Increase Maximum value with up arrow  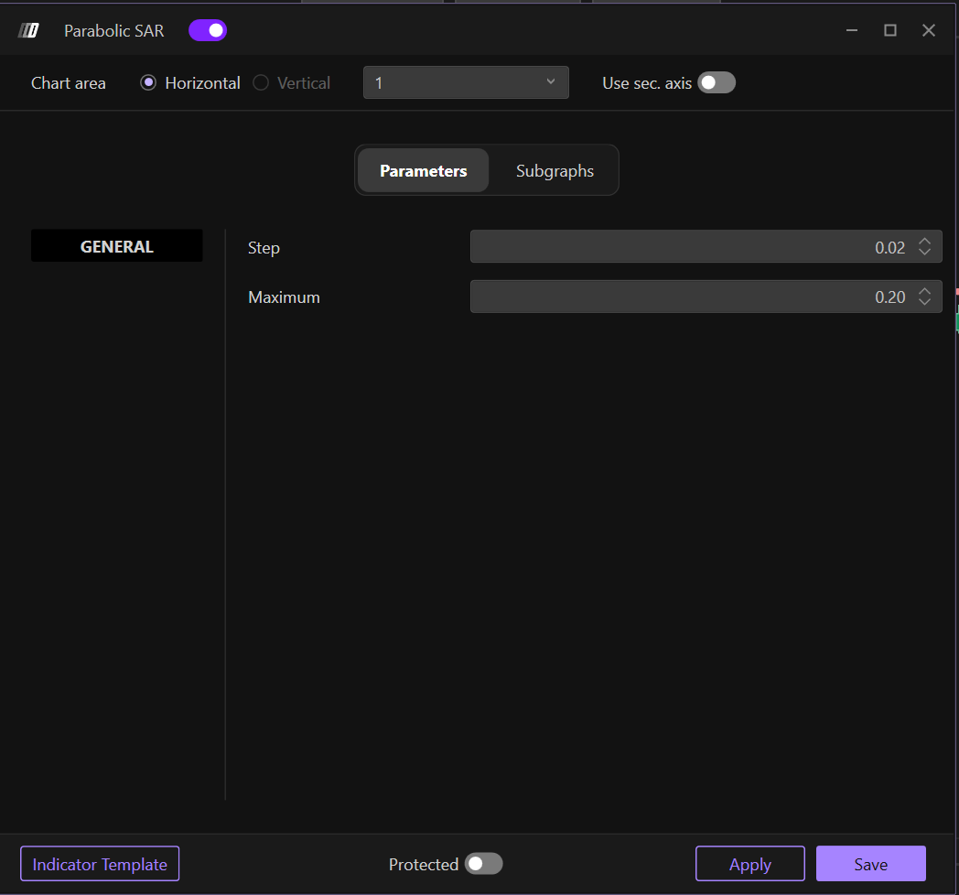point(925,291)
